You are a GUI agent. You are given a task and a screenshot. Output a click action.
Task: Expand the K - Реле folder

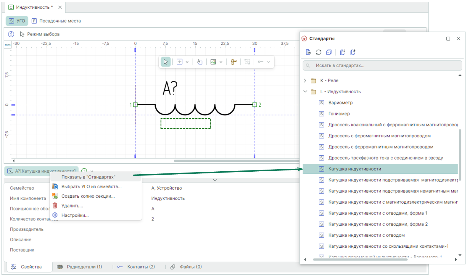tap(305, 80)
